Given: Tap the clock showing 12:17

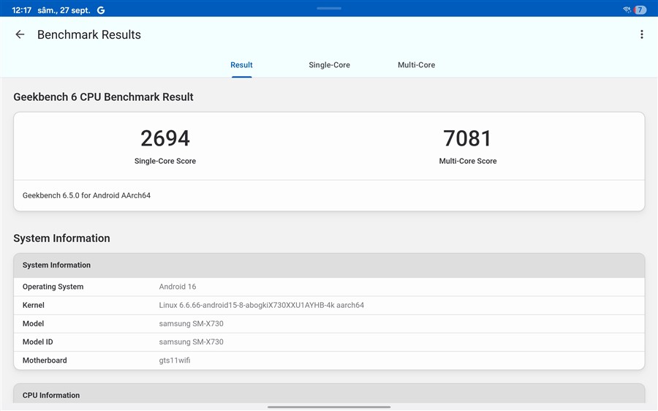Looking at the screenshot, I should pos(21,10).
